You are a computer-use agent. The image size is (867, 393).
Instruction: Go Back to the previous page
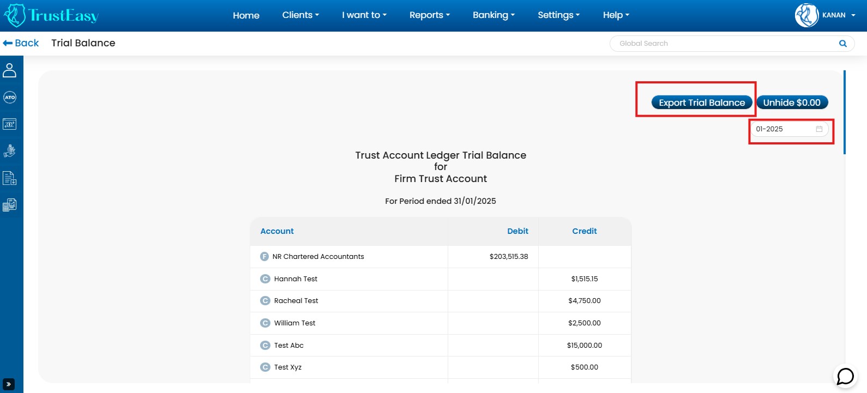pyautogui.click(x=21, y=43)
